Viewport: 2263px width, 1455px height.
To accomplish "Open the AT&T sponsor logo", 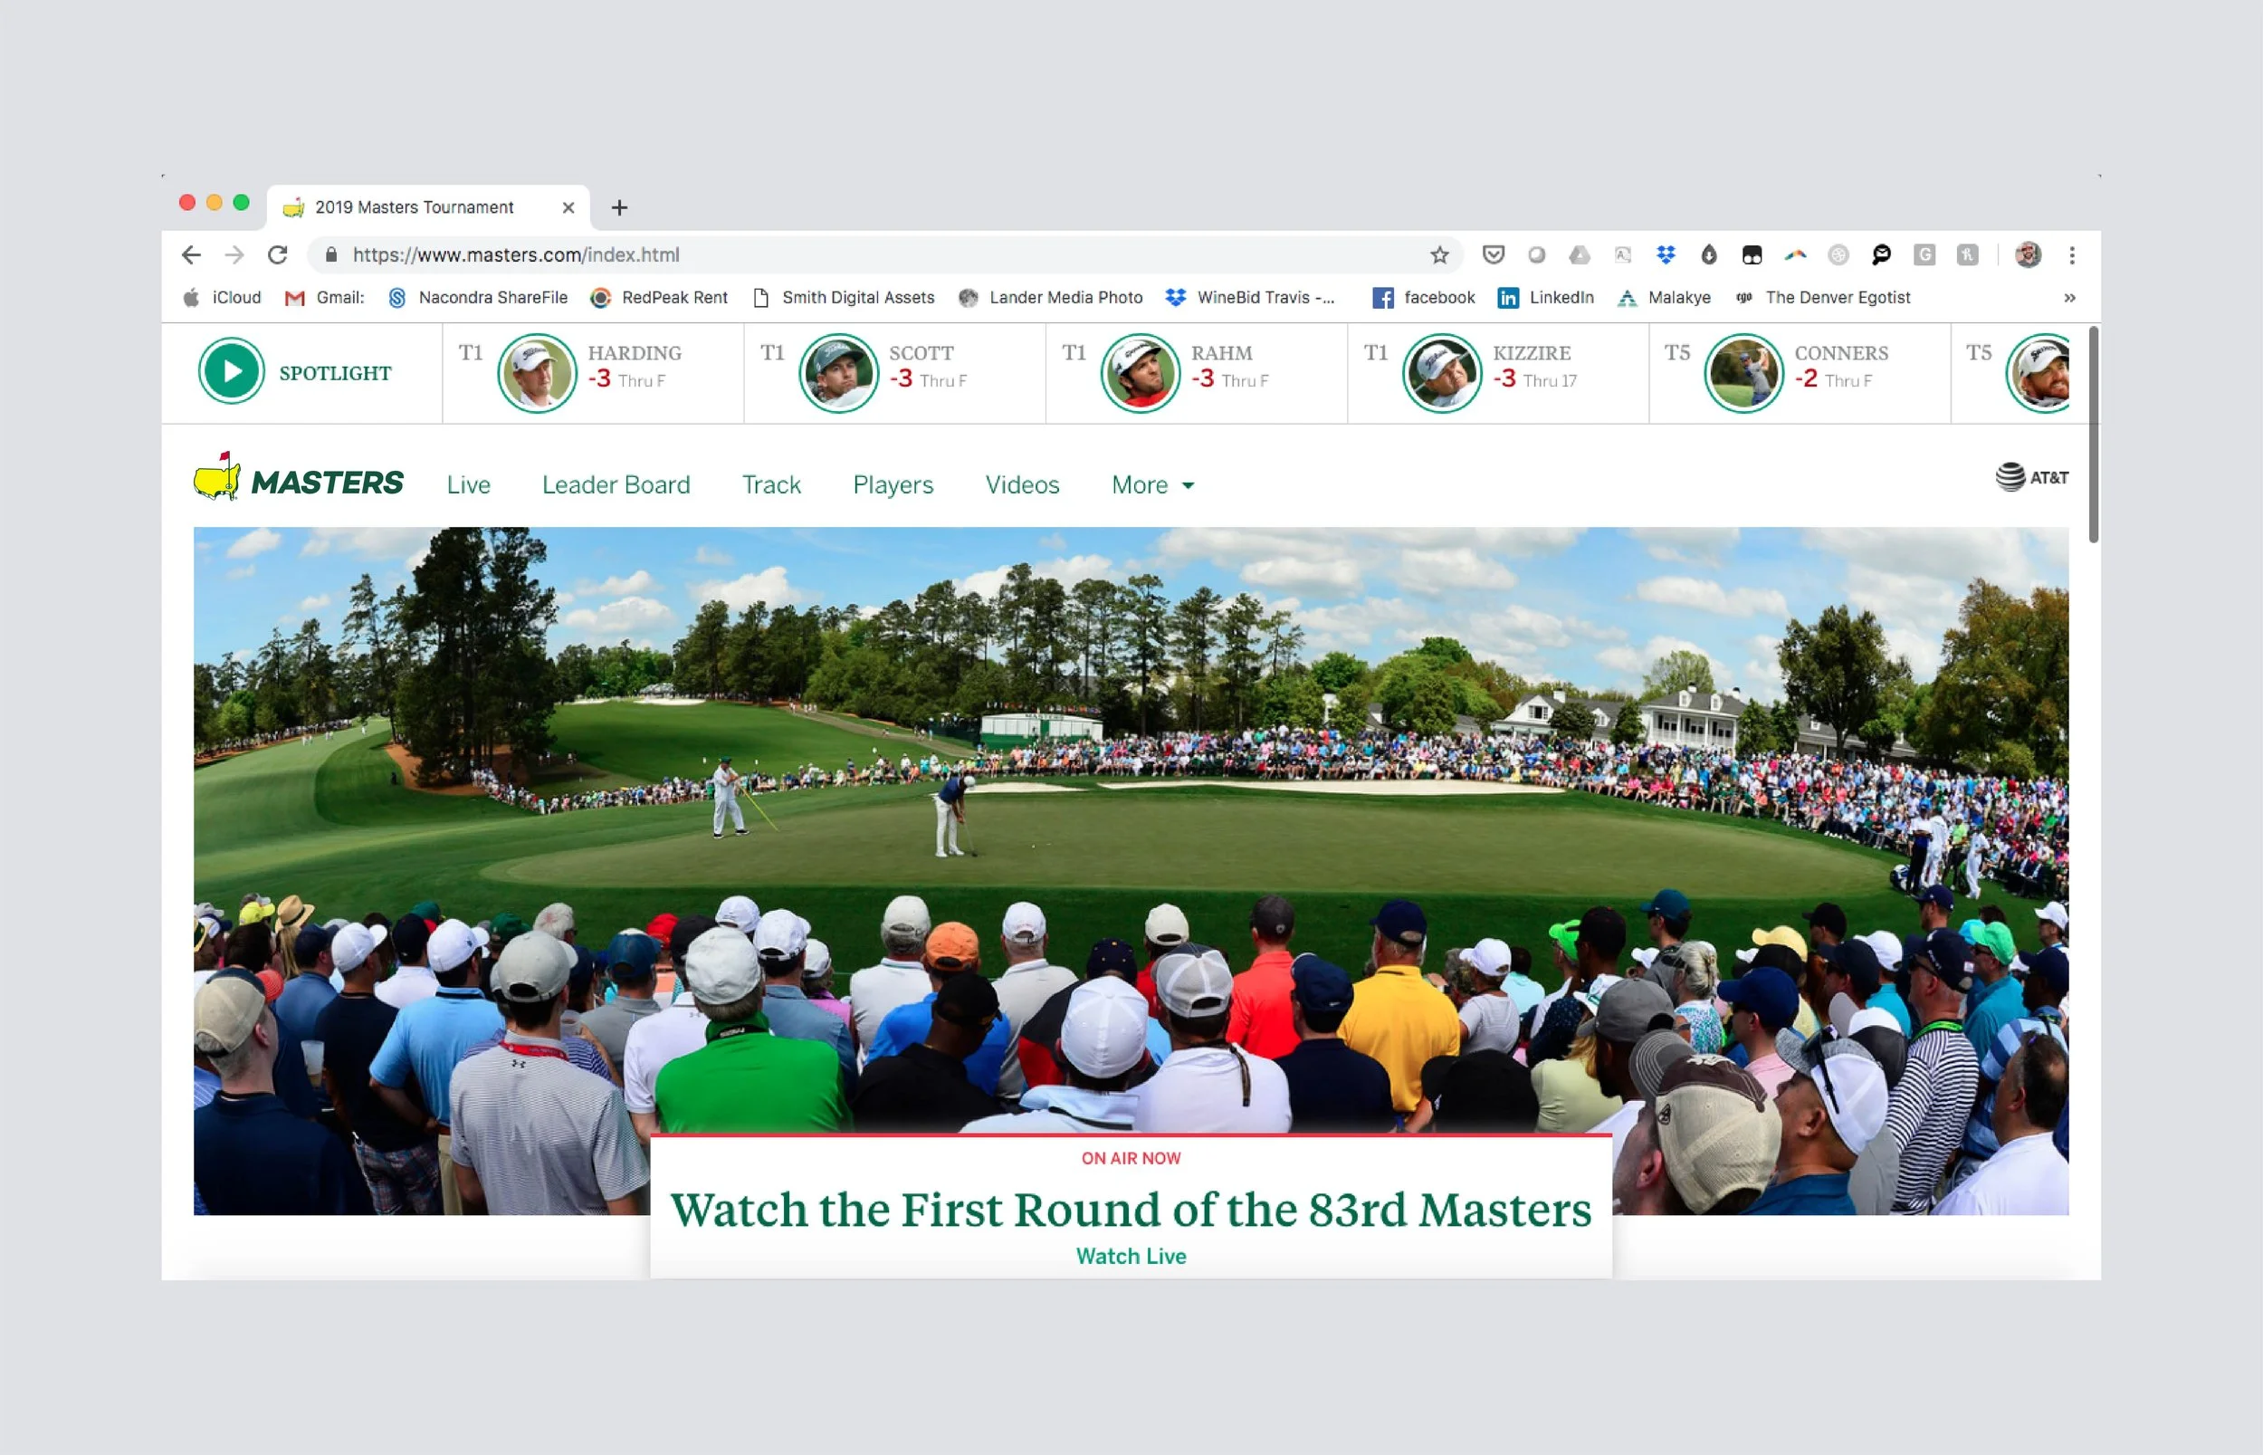I will (2031, 477).
